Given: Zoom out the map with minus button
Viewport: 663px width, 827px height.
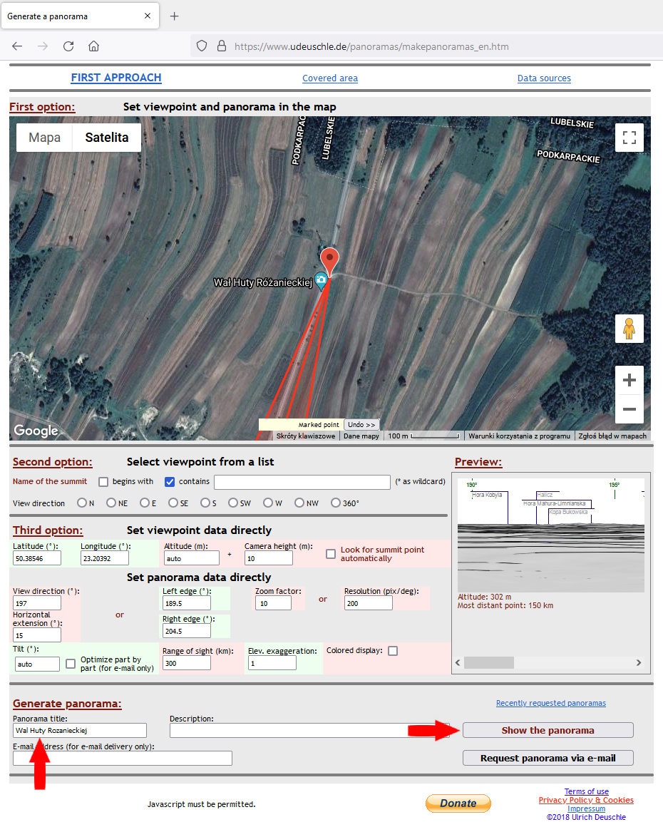Looking at the screenshot, I should 629,409.
